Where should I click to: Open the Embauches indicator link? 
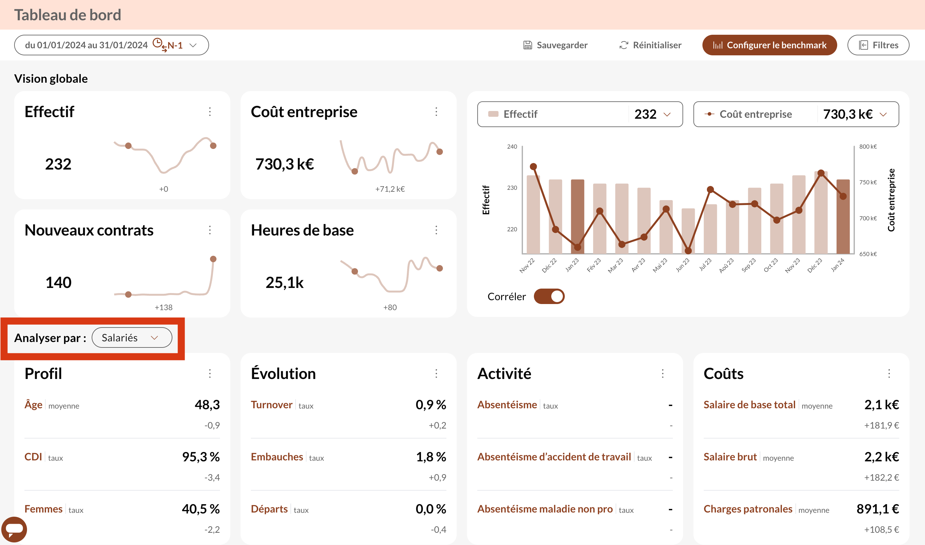[x=277, y=457]
